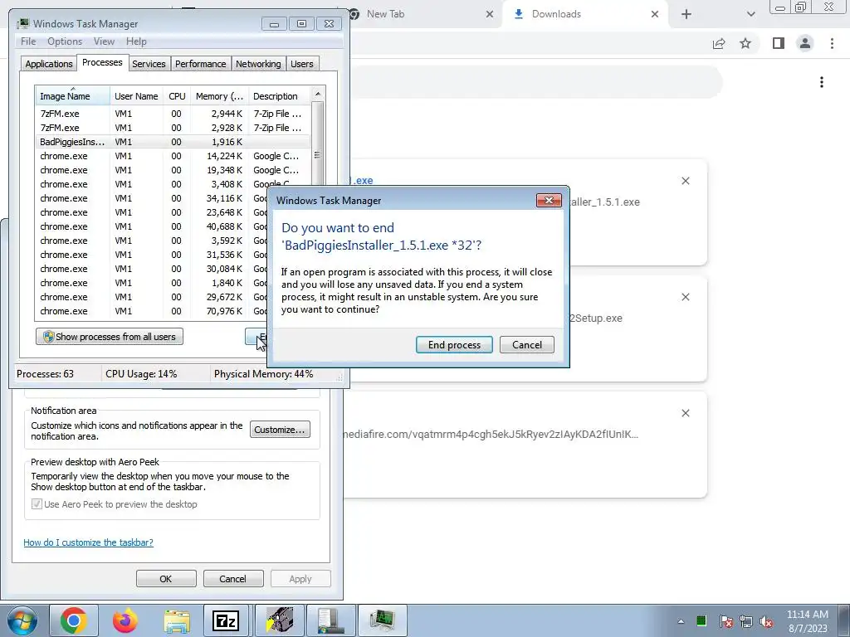Click the Action Center flag tray icon
The height and width of the screenshot is (637, 850).
pos(725,621)
